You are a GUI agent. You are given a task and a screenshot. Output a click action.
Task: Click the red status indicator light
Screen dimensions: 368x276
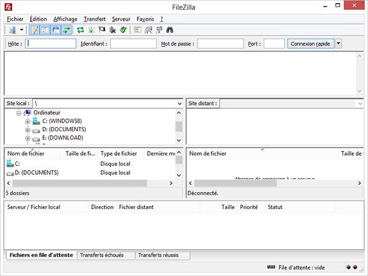pos(355,267)
